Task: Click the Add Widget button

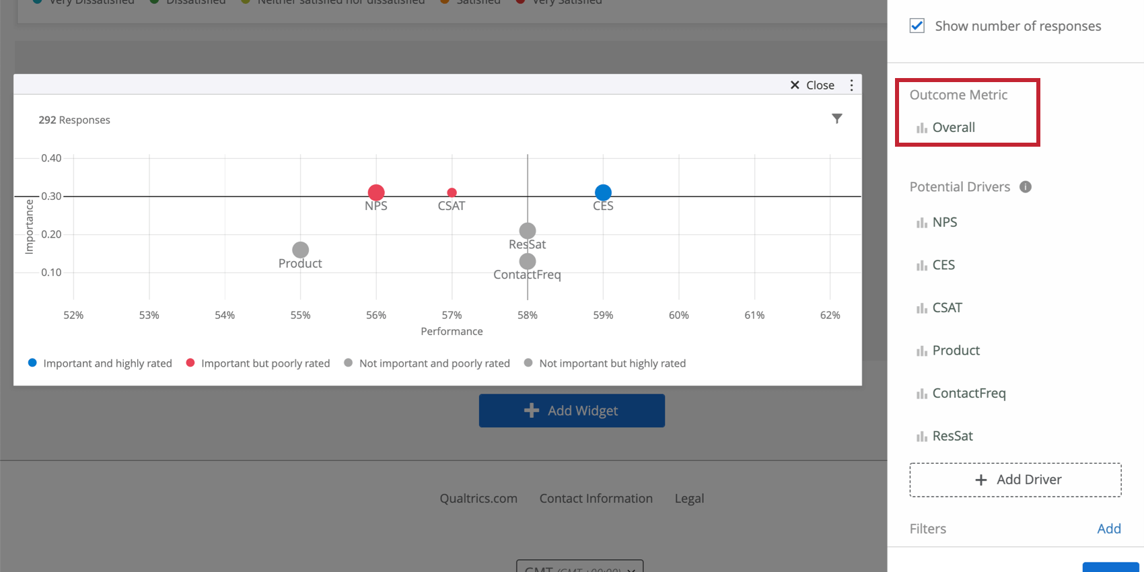Action: pyautogui.click(x=572, y=410)
